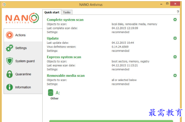Click the 'Other' drive label

[55, 98]
